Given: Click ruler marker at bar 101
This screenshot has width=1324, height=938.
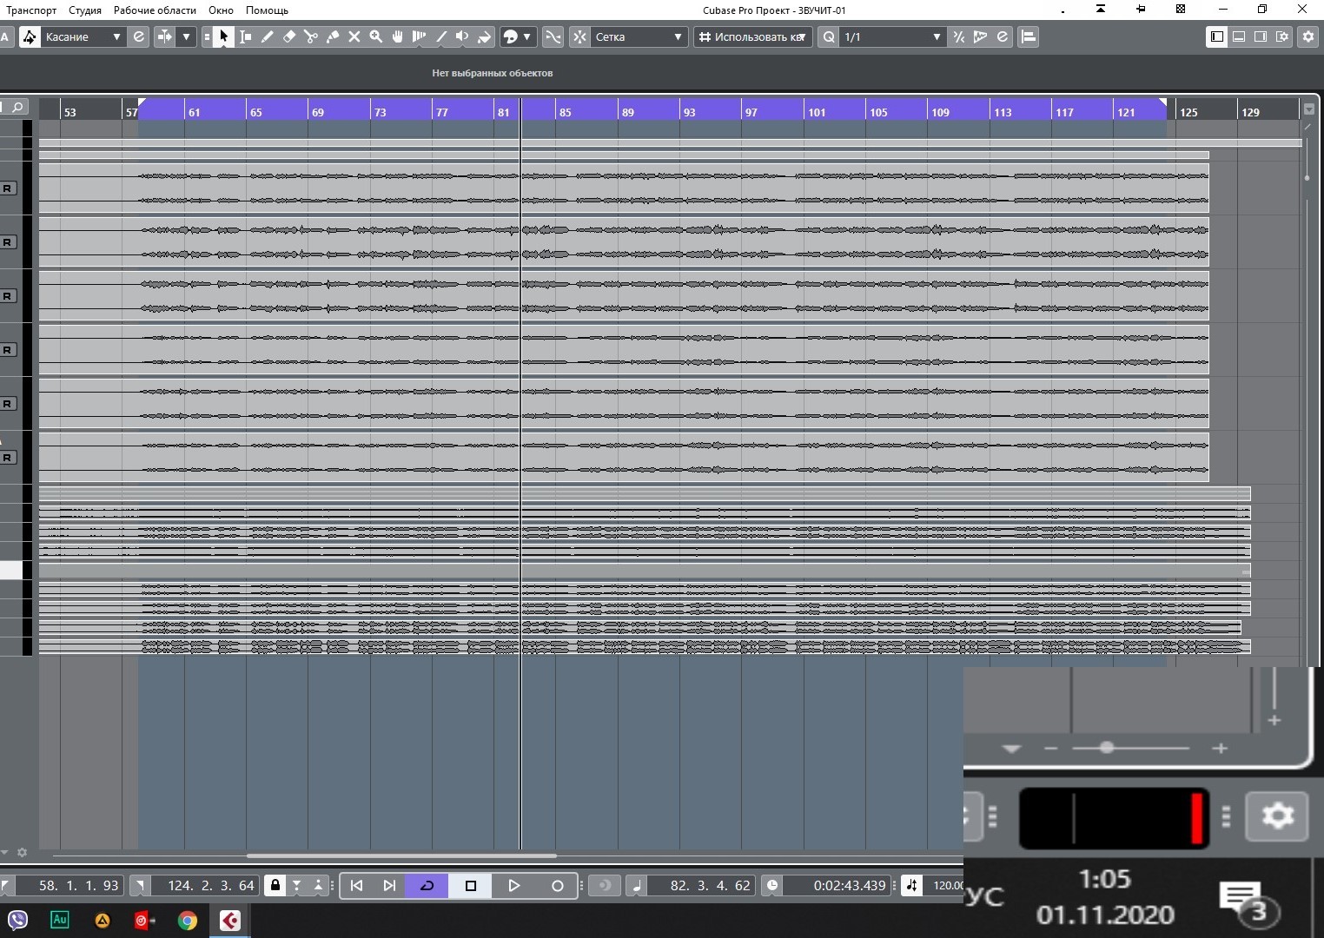Looking at the screenshot, I should [x=817, y=112].
